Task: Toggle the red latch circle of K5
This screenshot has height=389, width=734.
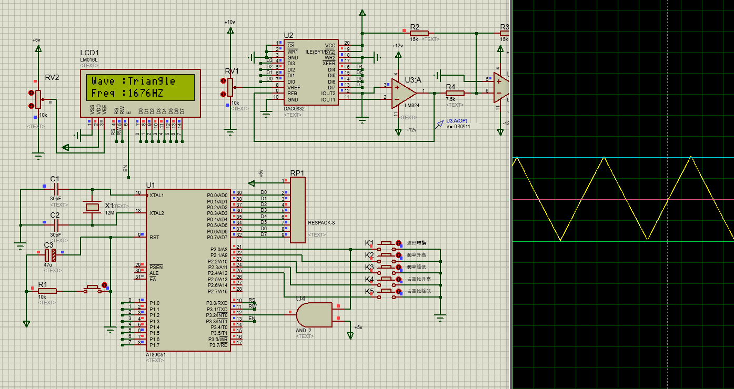Action: point(398,291)
